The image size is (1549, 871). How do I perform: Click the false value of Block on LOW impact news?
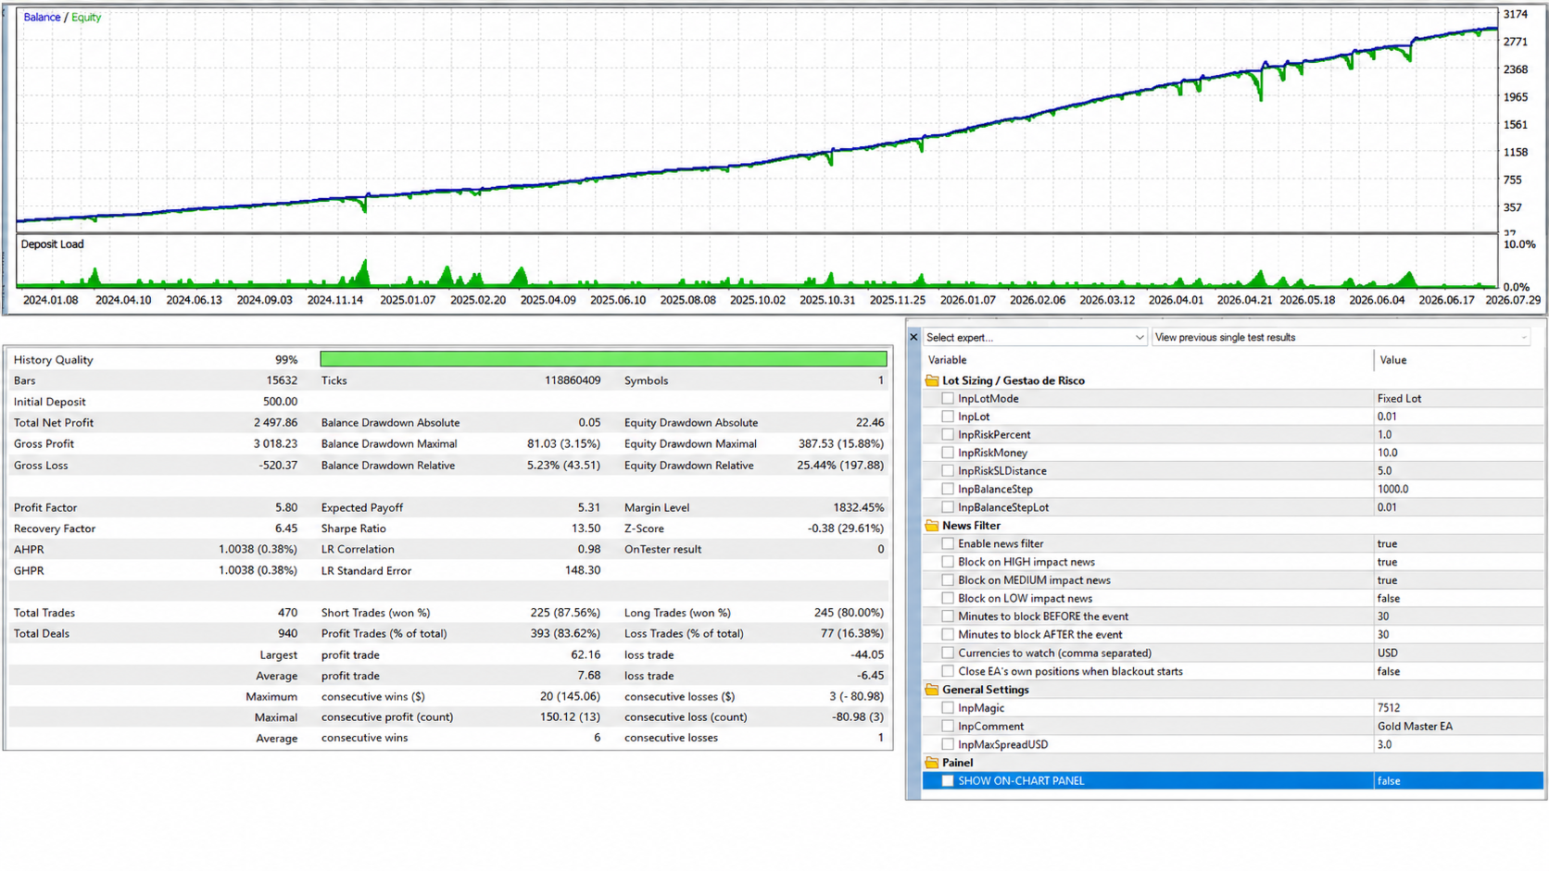tap(1388, 599)
